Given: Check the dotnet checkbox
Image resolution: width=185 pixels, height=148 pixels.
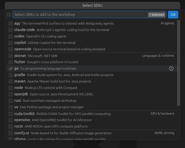Looking at the screenshot, I should point(11,56).
